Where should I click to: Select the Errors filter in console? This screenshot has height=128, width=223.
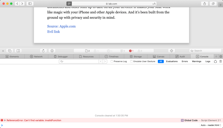coord(185,61)
